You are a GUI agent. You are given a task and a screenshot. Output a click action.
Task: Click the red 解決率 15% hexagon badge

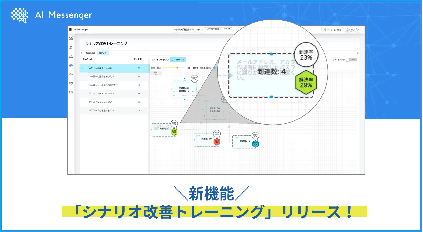coord(217,142)
